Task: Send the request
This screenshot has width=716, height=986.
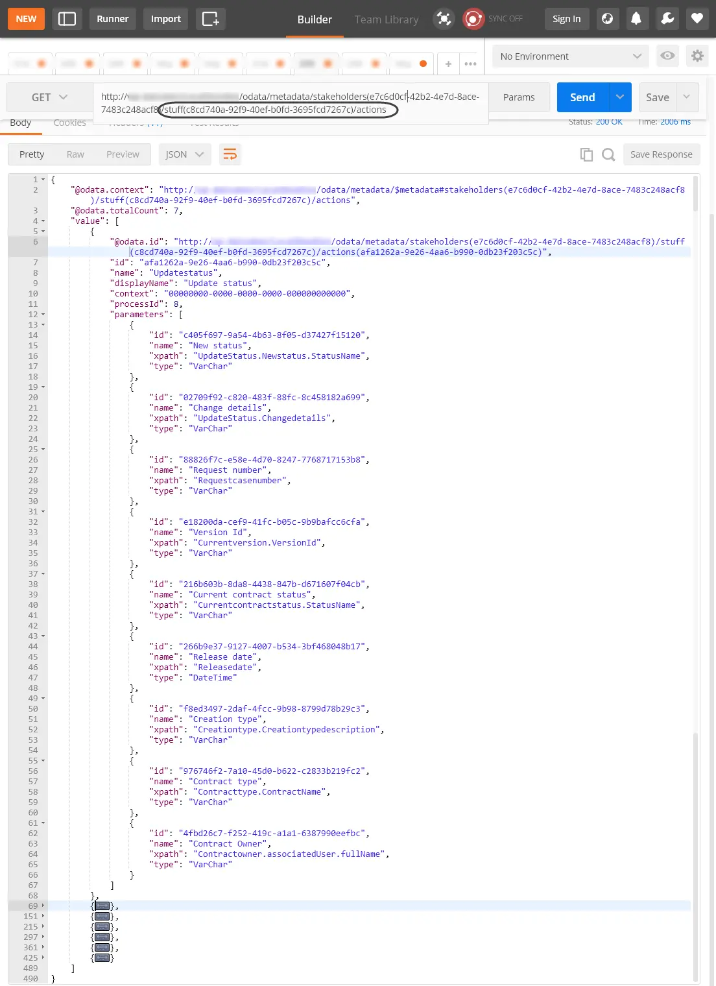Action: pos(582,97)
